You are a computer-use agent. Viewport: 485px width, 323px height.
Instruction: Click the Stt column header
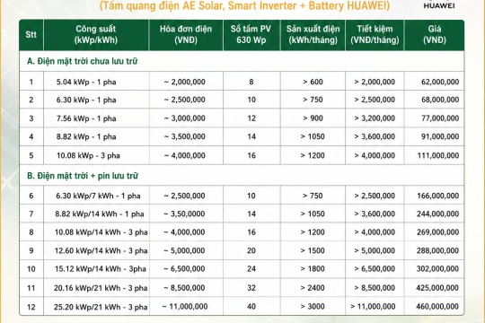tap(31, 35)
